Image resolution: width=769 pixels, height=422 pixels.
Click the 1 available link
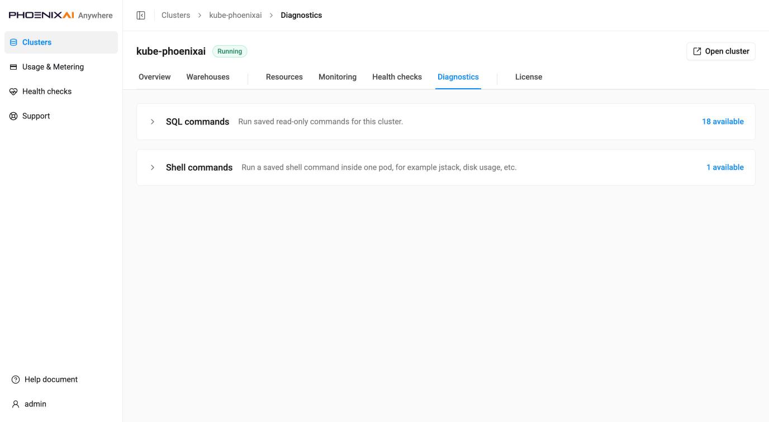pyautogui.click(x=725, y=167)
